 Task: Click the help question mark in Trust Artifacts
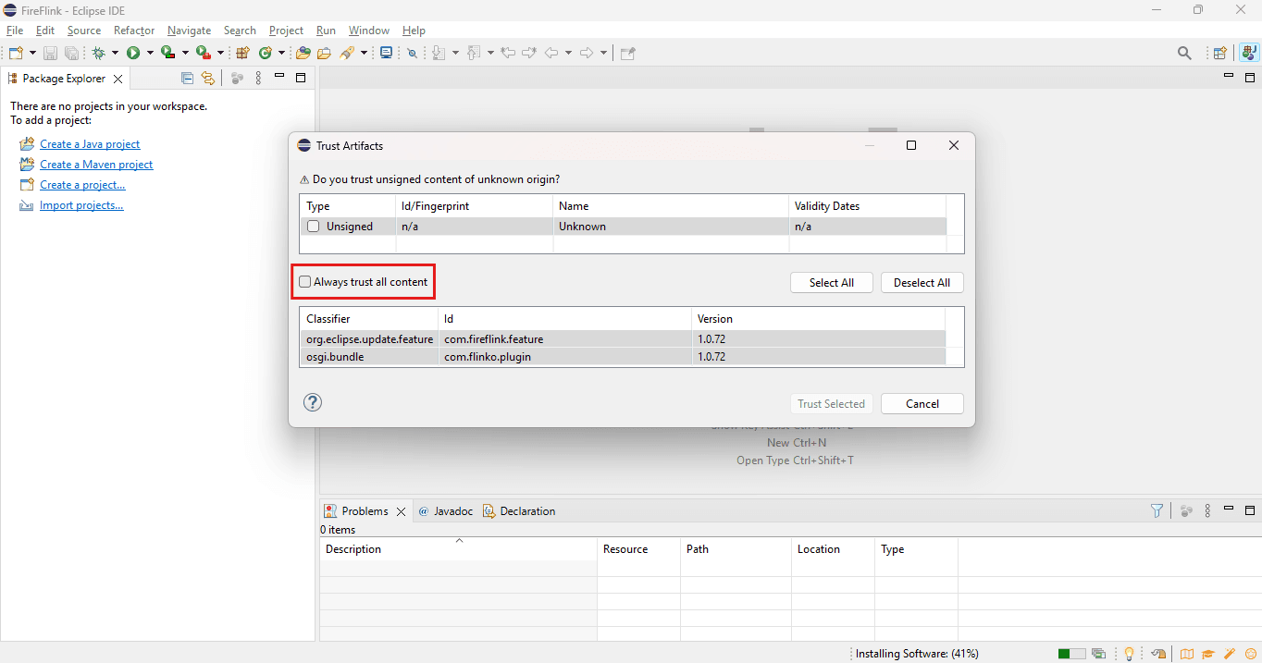click(313, 402)
